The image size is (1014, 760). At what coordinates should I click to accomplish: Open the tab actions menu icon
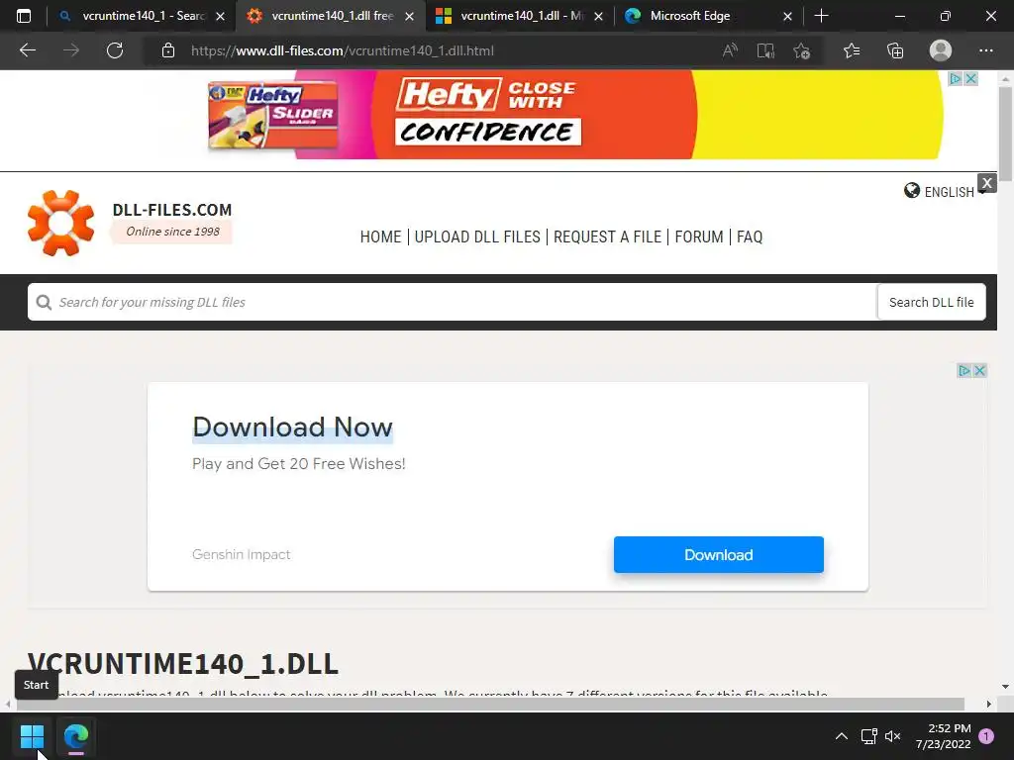24,16
